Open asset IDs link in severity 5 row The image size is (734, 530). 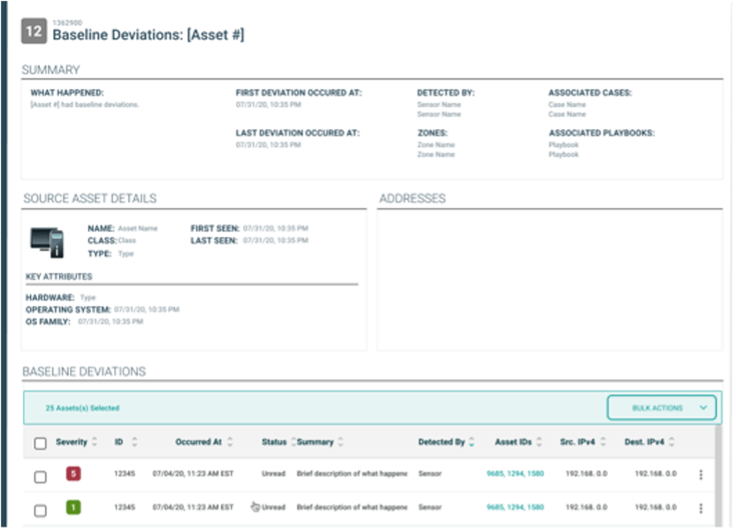pyautogui.click(x=515, y=474)
